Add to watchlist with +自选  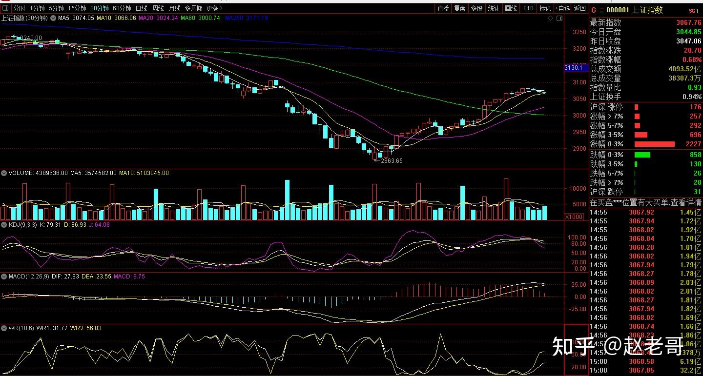tap(562, 8)
